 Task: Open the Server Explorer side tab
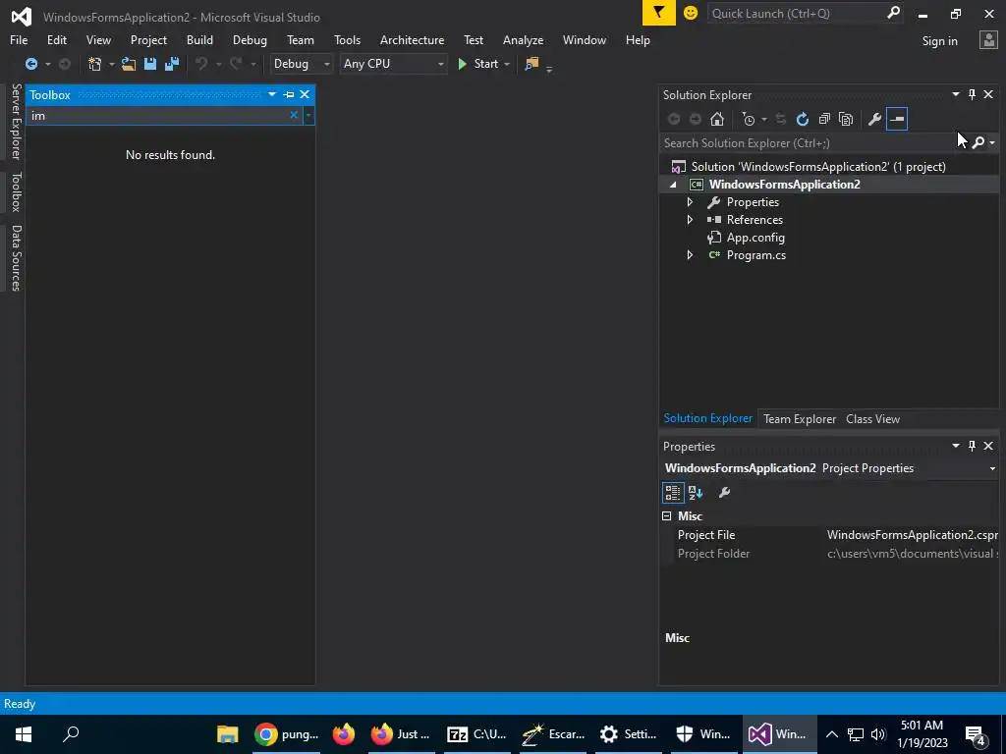16,122
